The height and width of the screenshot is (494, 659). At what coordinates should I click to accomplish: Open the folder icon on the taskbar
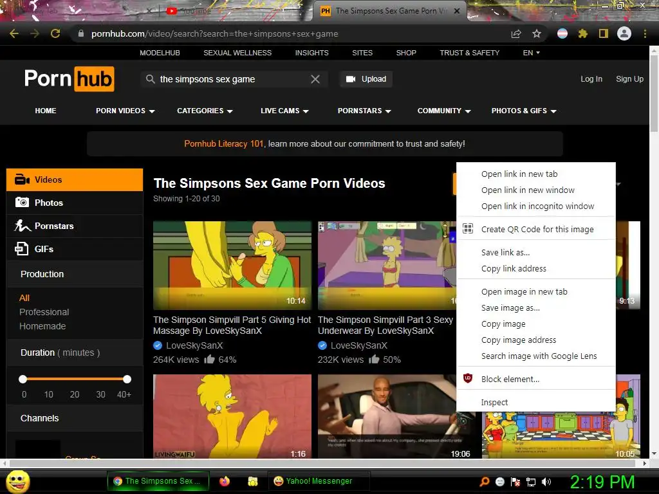click(x=252, y=481)
